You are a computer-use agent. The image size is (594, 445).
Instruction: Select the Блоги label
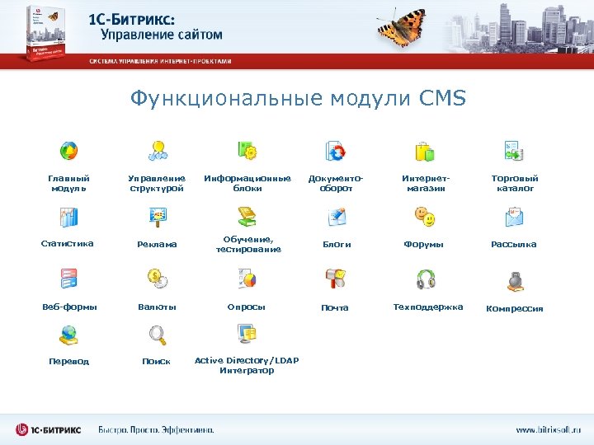point(337,245)
